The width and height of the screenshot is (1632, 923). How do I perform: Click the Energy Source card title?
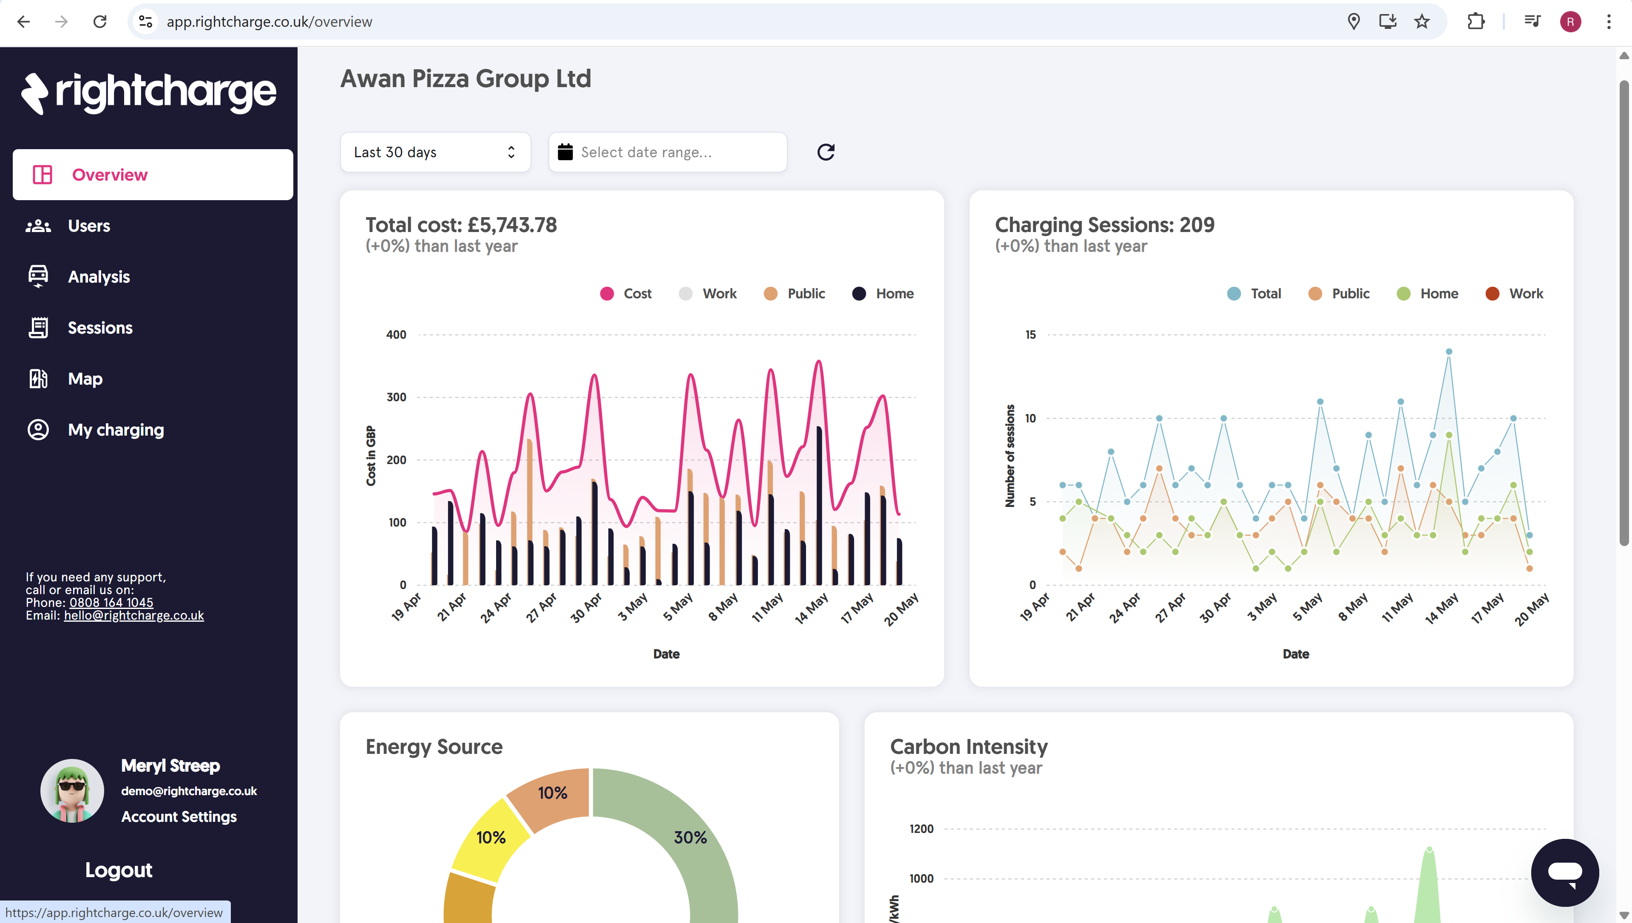[x=434, y=746]
